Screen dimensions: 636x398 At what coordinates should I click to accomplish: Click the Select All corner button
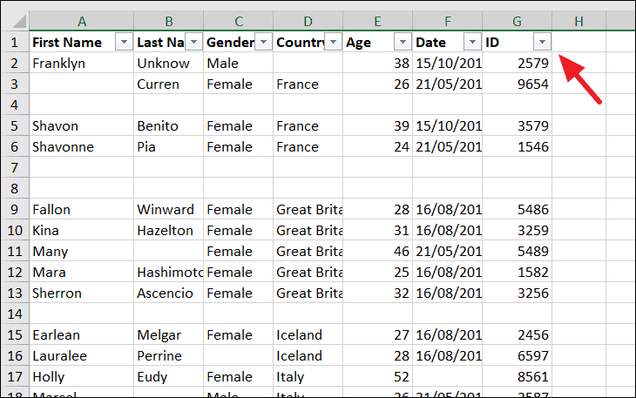14,20
